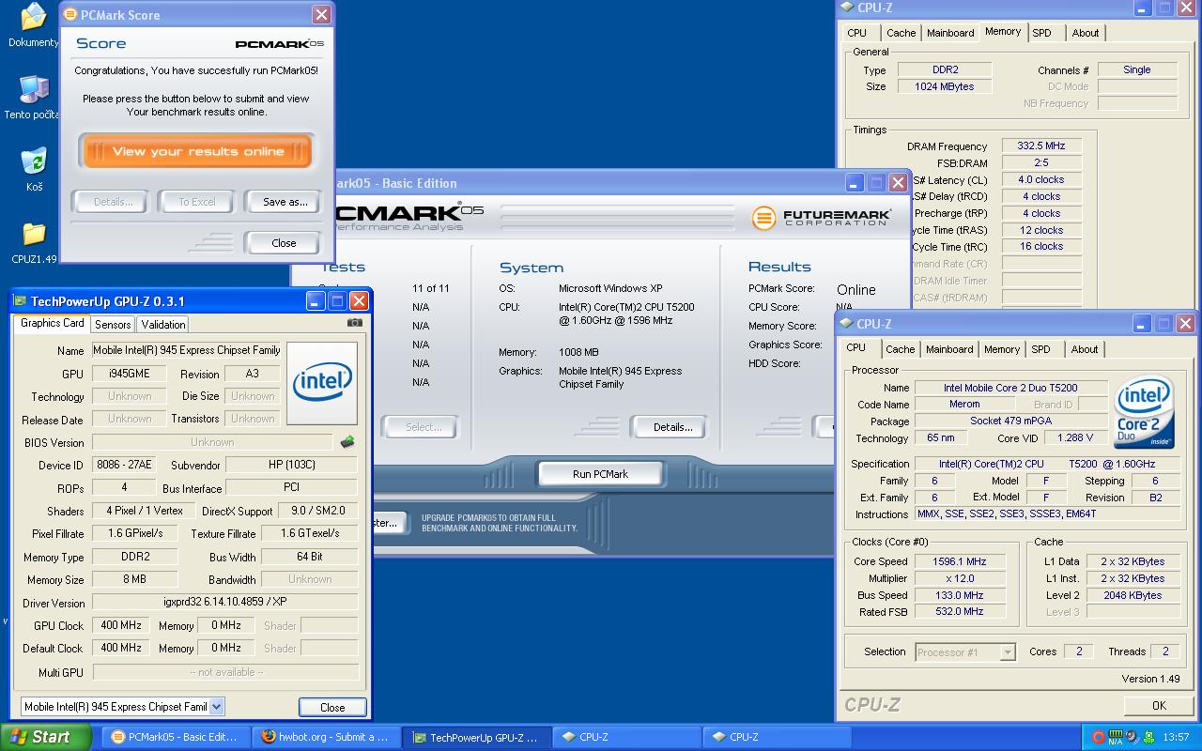1202x751 pixels.
Task: Click the Intel Core 2 Duo logo
Action: tap(1144, 412)
